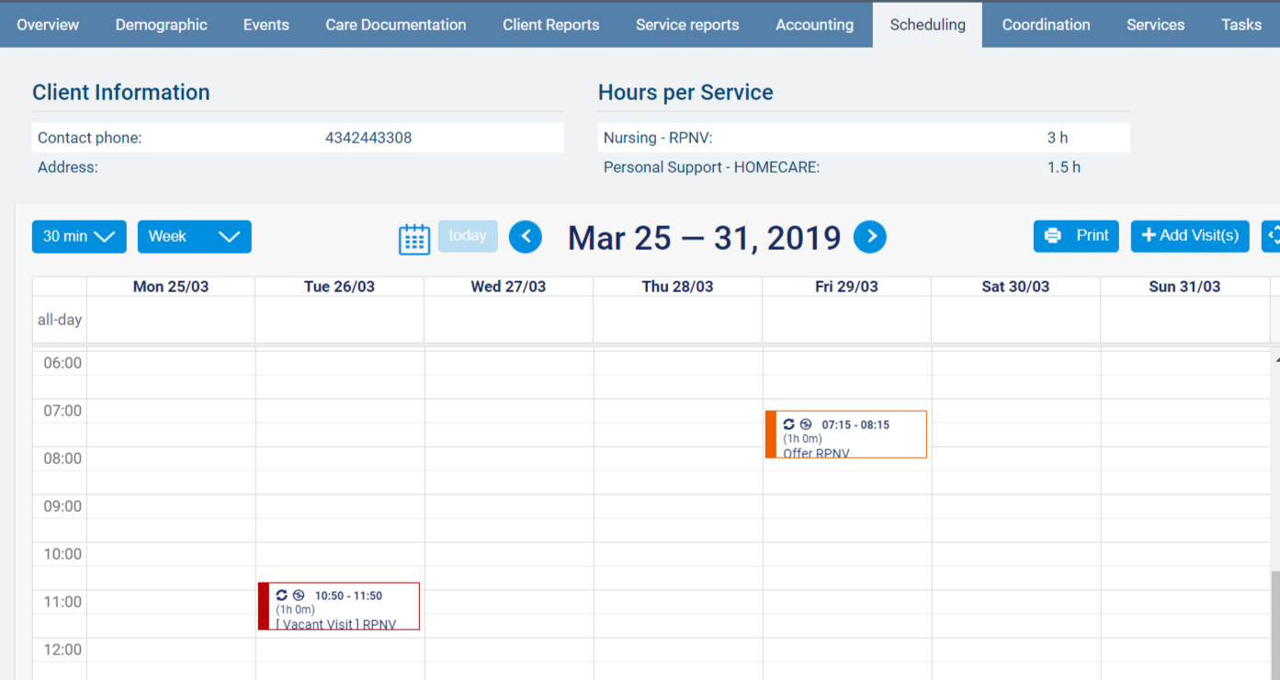The image size is (1280, 680).
Task: Click the Add Visit(s) button
Action: coord(1190,236)
